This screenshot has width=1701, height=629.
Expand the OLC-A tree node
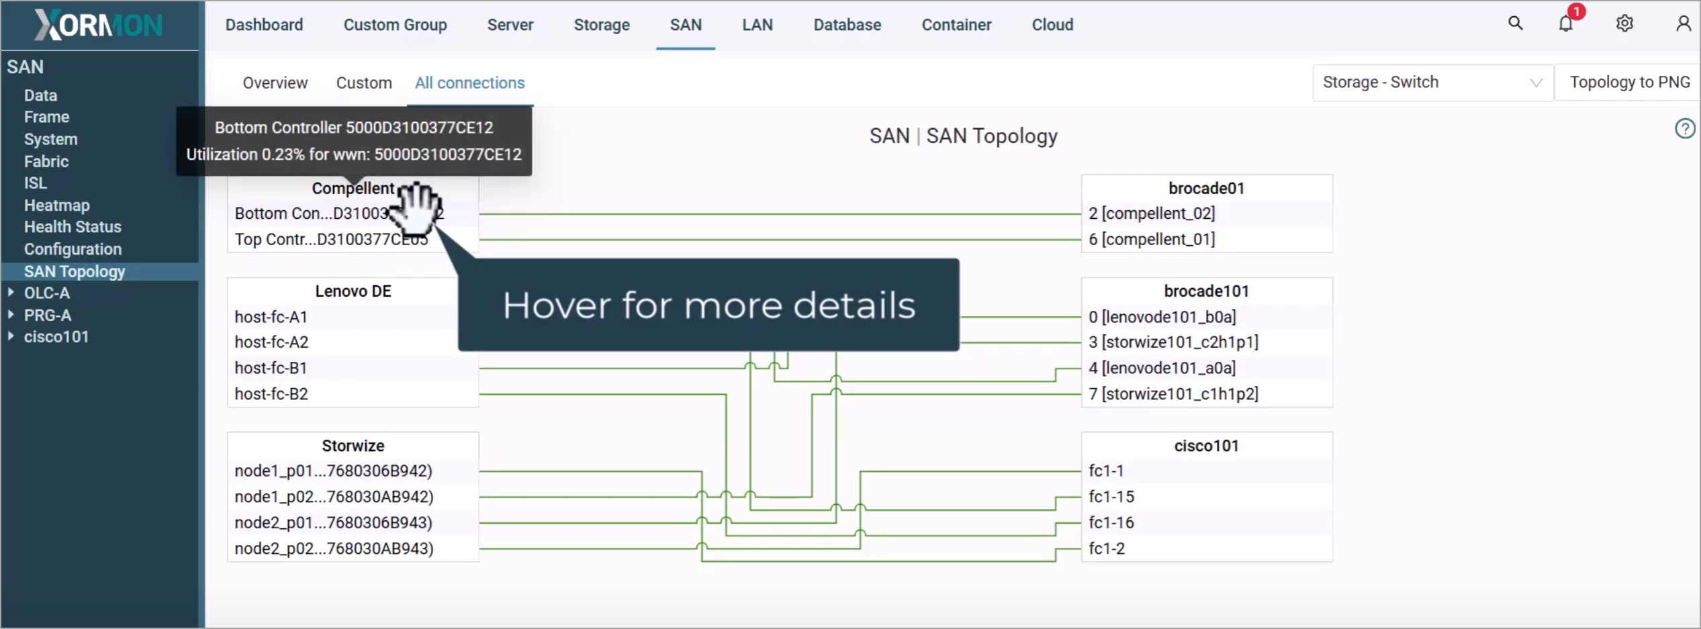(11, 293)
